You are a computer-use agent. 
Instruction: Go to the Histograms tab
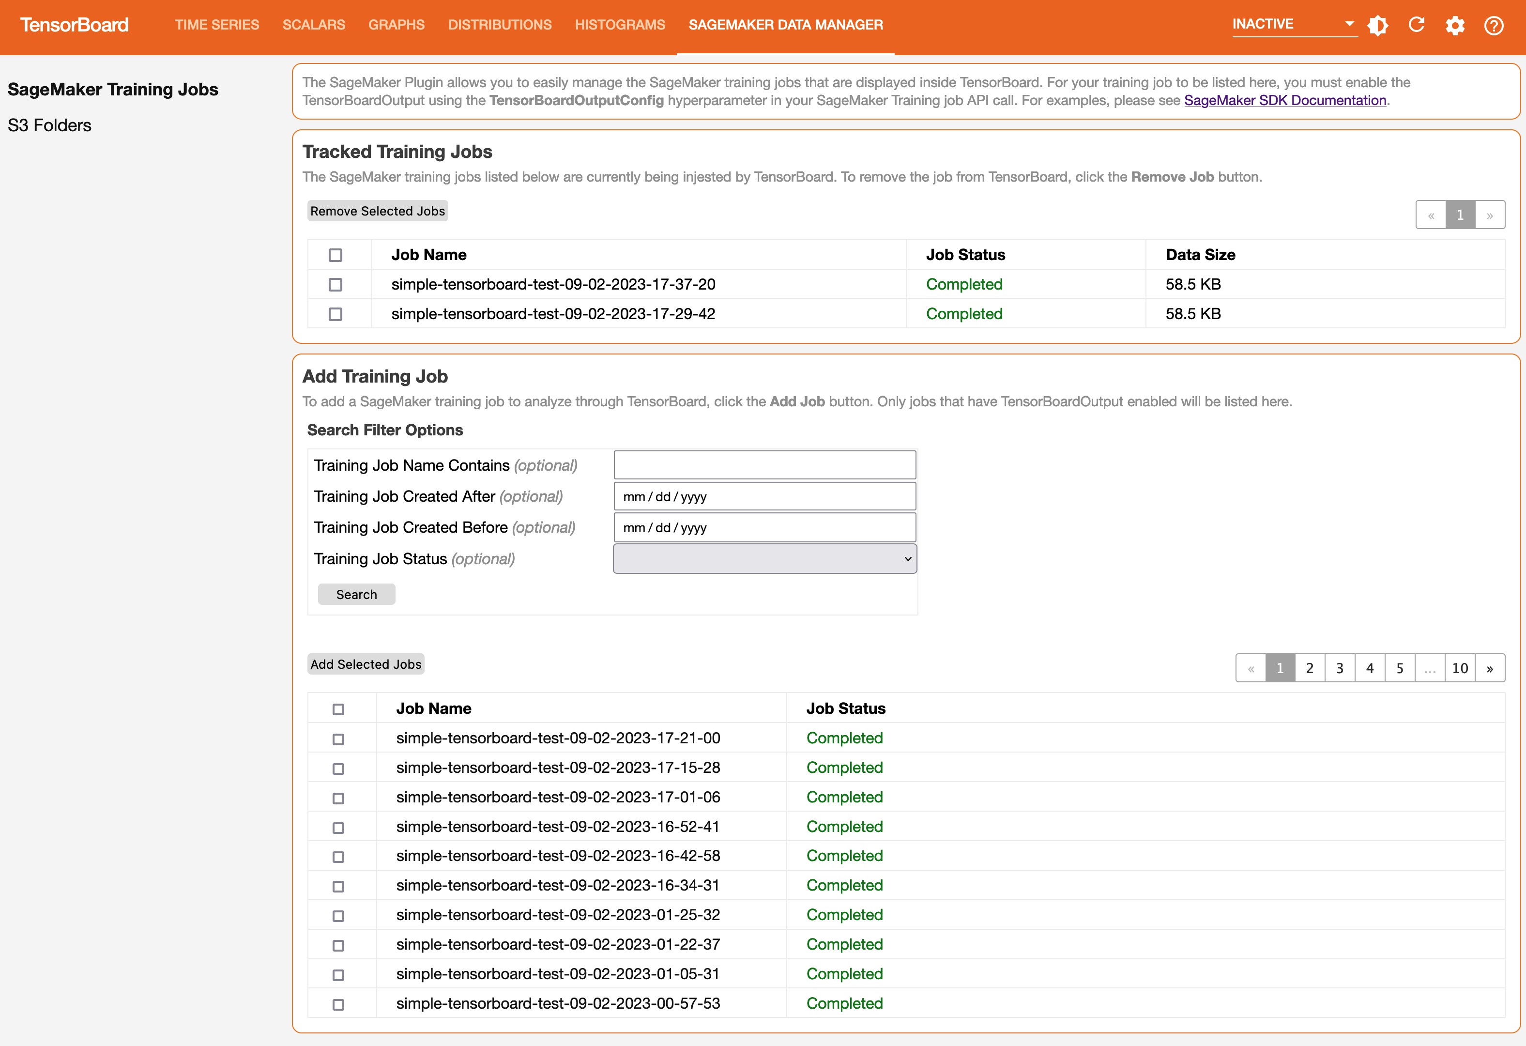point(620,25)
